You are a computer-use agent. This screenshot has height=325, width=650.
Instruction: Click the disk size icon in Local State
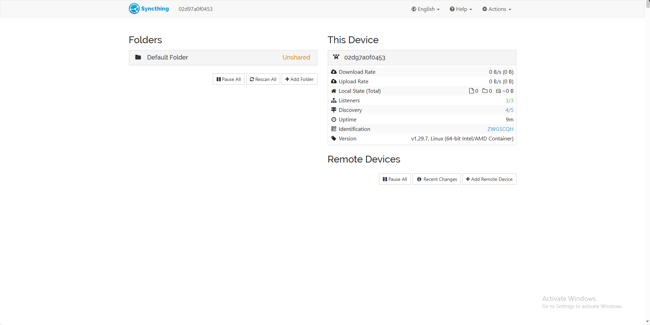[498, 91]
